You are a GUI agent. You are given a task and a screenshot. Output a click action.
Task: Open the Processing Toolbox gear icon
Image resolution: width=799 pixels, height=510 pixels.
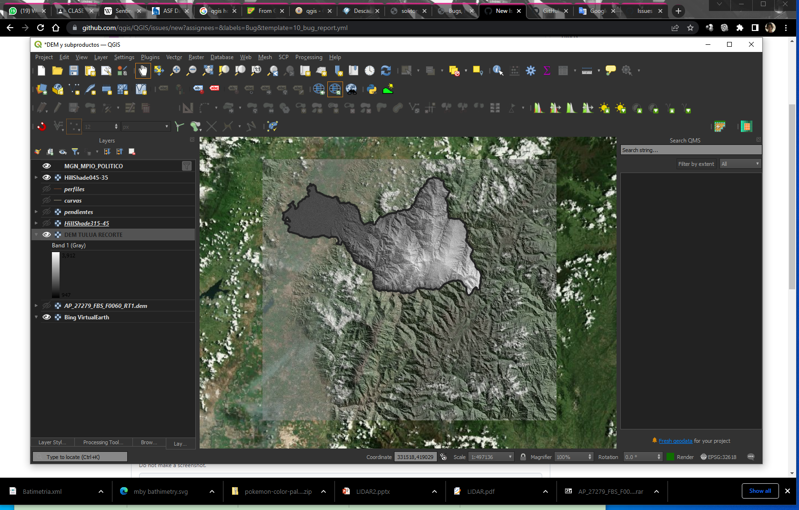click(531, 70)
